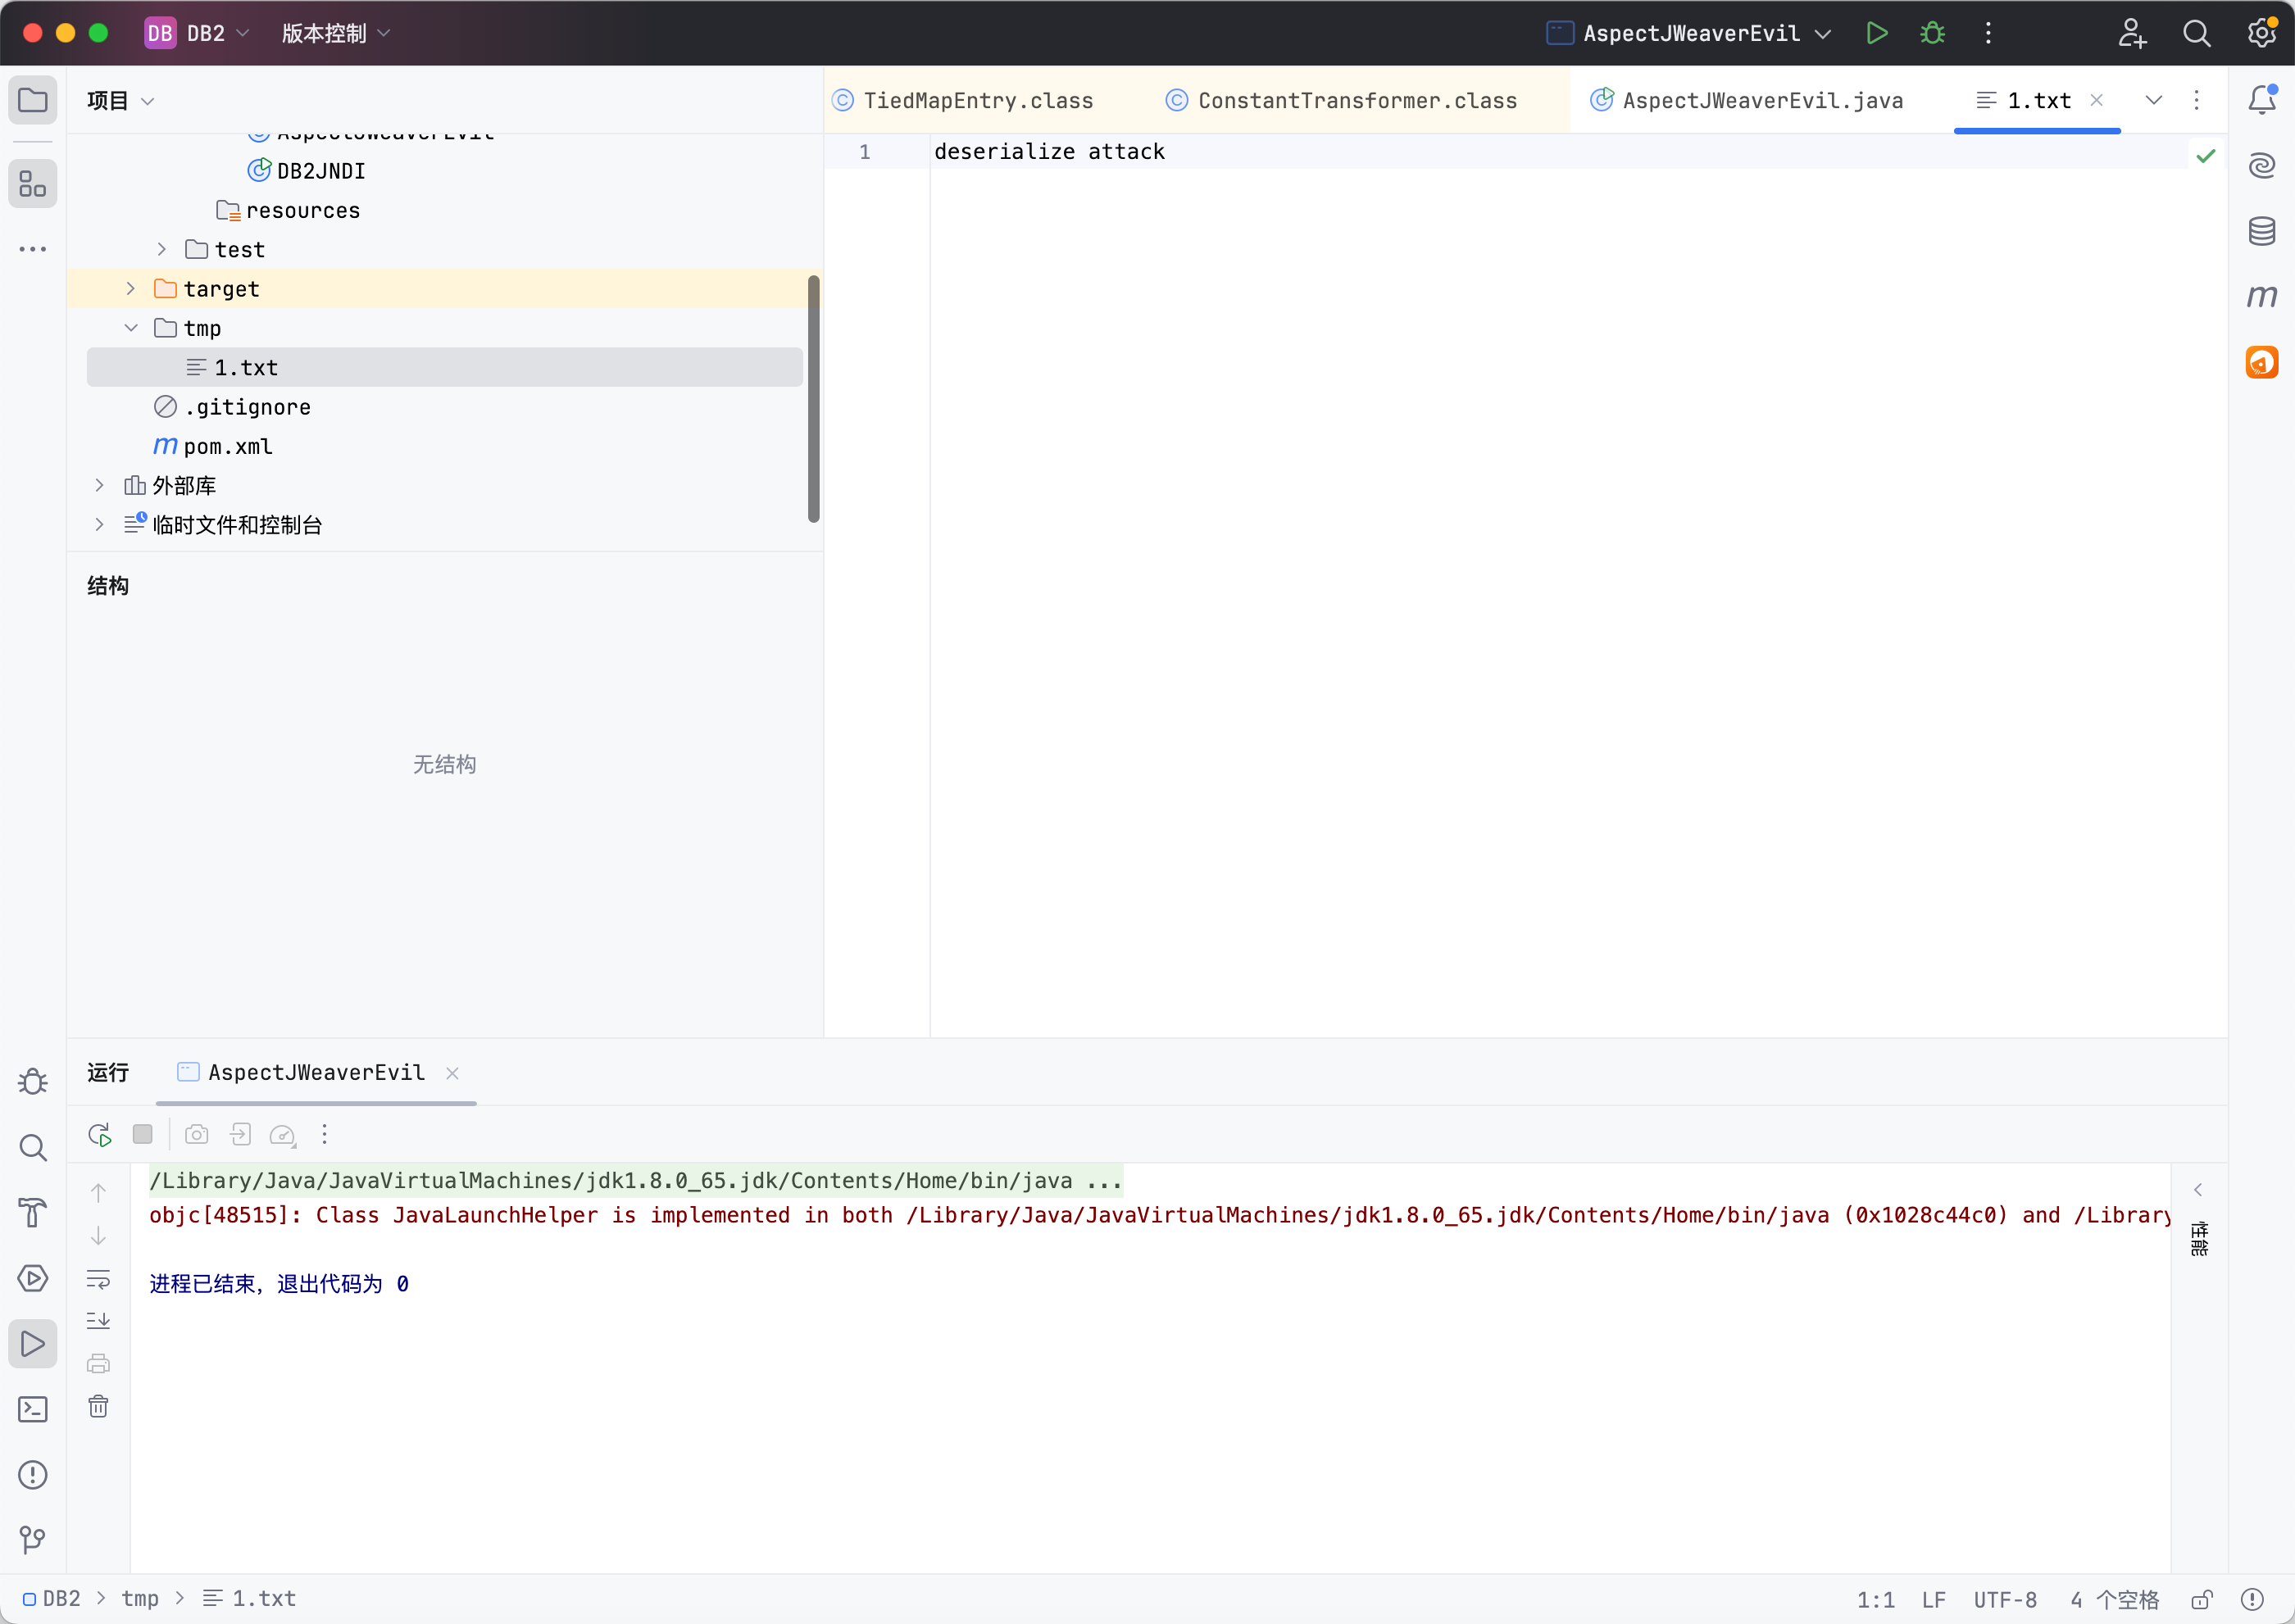Open the Database tool window

coord(2262,231)
